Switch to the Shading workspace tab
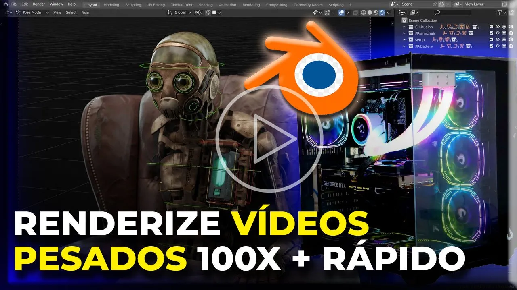Screen dimensions: 517x290 (206, 4)
